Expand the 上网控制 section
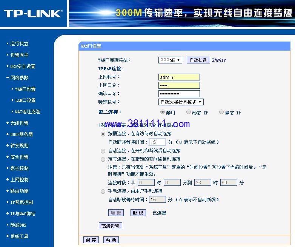Screen dimensions: 295x247 [19, 179]
